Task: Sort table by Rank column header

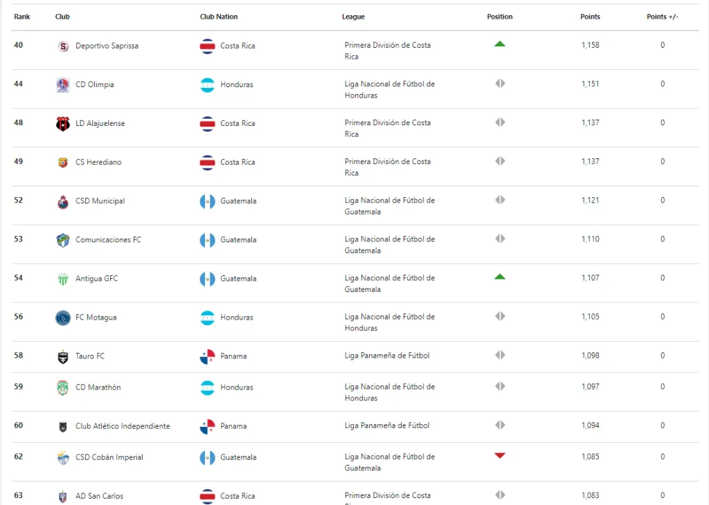Action: coord(21,17)
